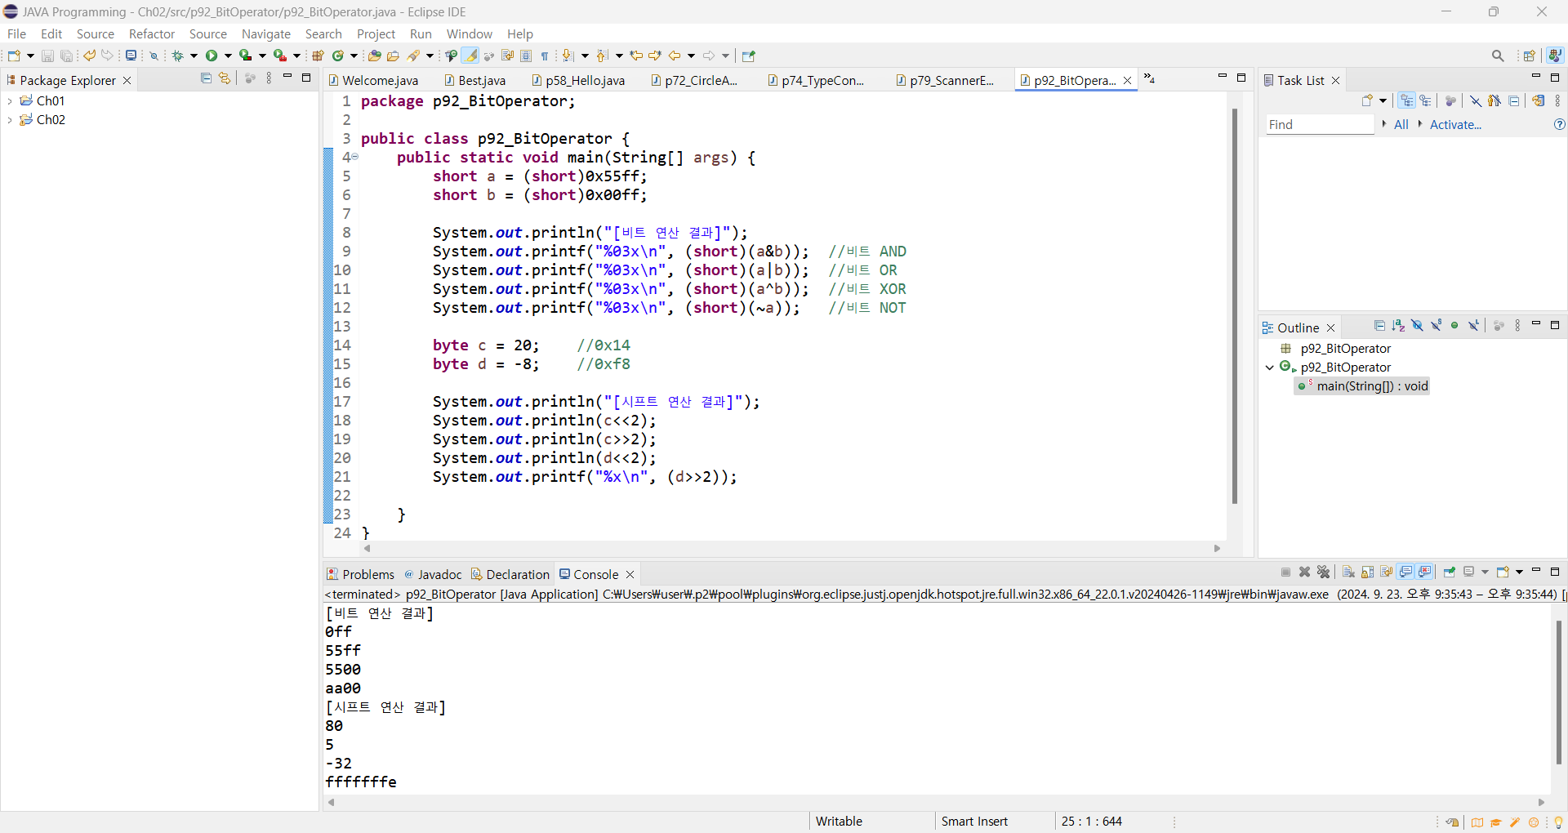1568x833 pixels.
Task: Click Clear Console icon
Action: (x=1348, y=572)
